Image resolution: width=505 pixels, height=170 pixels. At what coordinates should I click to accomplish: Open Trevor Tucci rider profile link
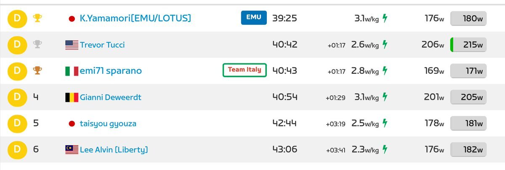coord(102,45)
